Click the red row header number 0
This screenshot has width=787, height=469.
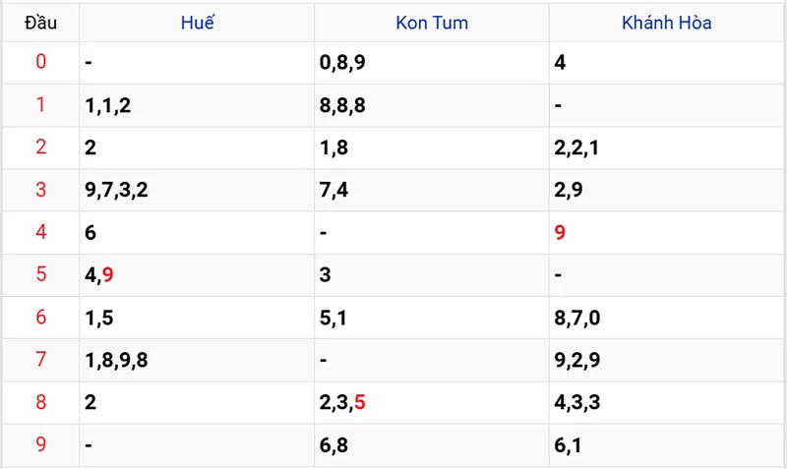pos(41,62)
